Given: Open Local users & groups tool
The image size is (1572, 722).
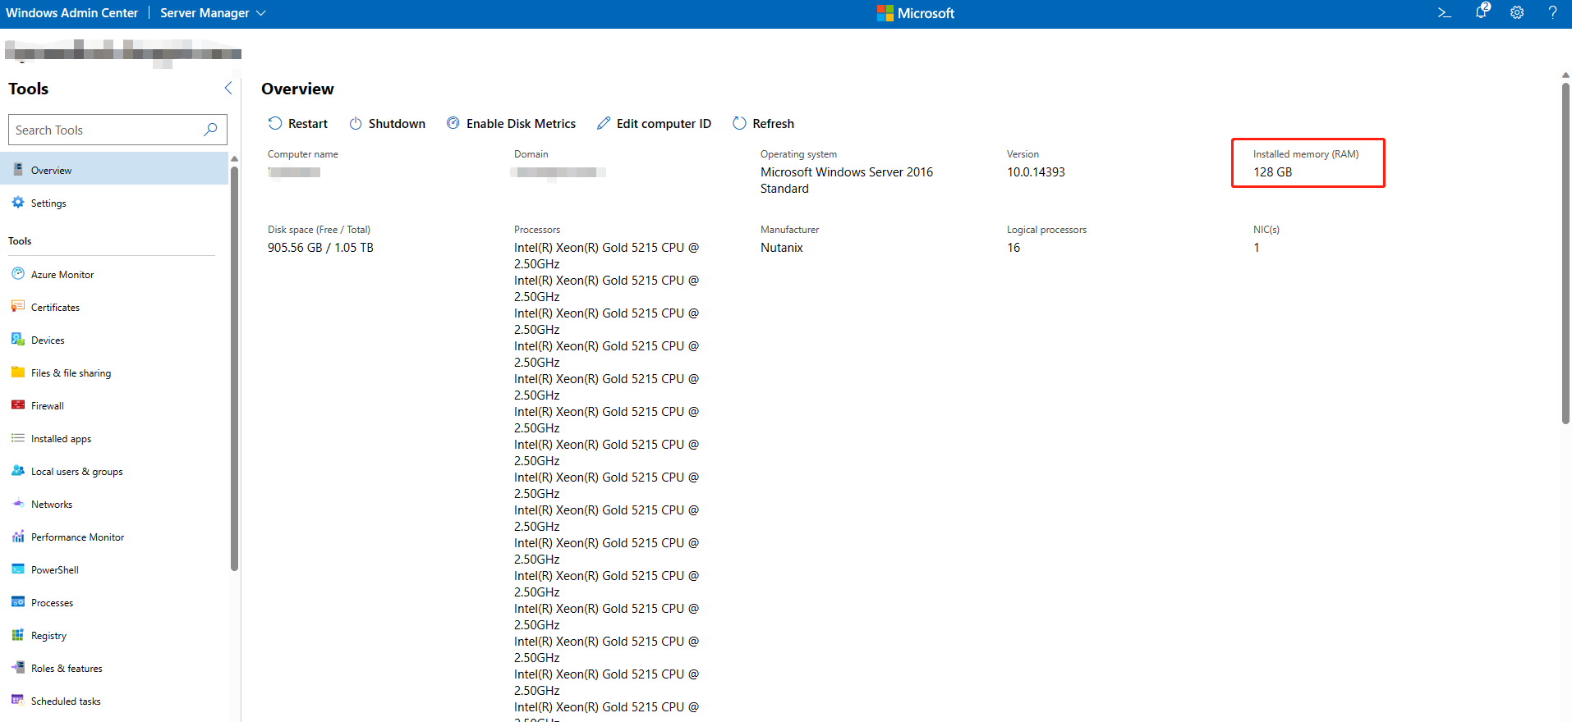Looking at the screenshot, I should (x=76, y=472).
